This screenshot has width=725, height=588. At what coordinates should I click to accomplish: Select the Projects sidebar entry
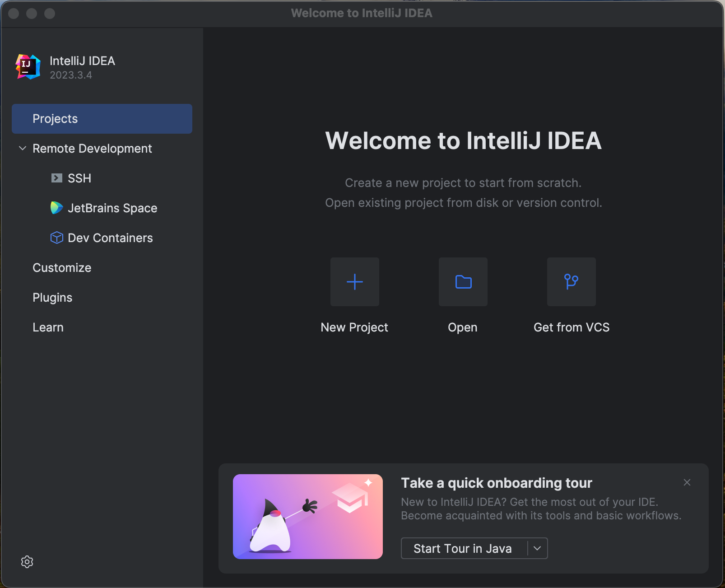[55, 118]
